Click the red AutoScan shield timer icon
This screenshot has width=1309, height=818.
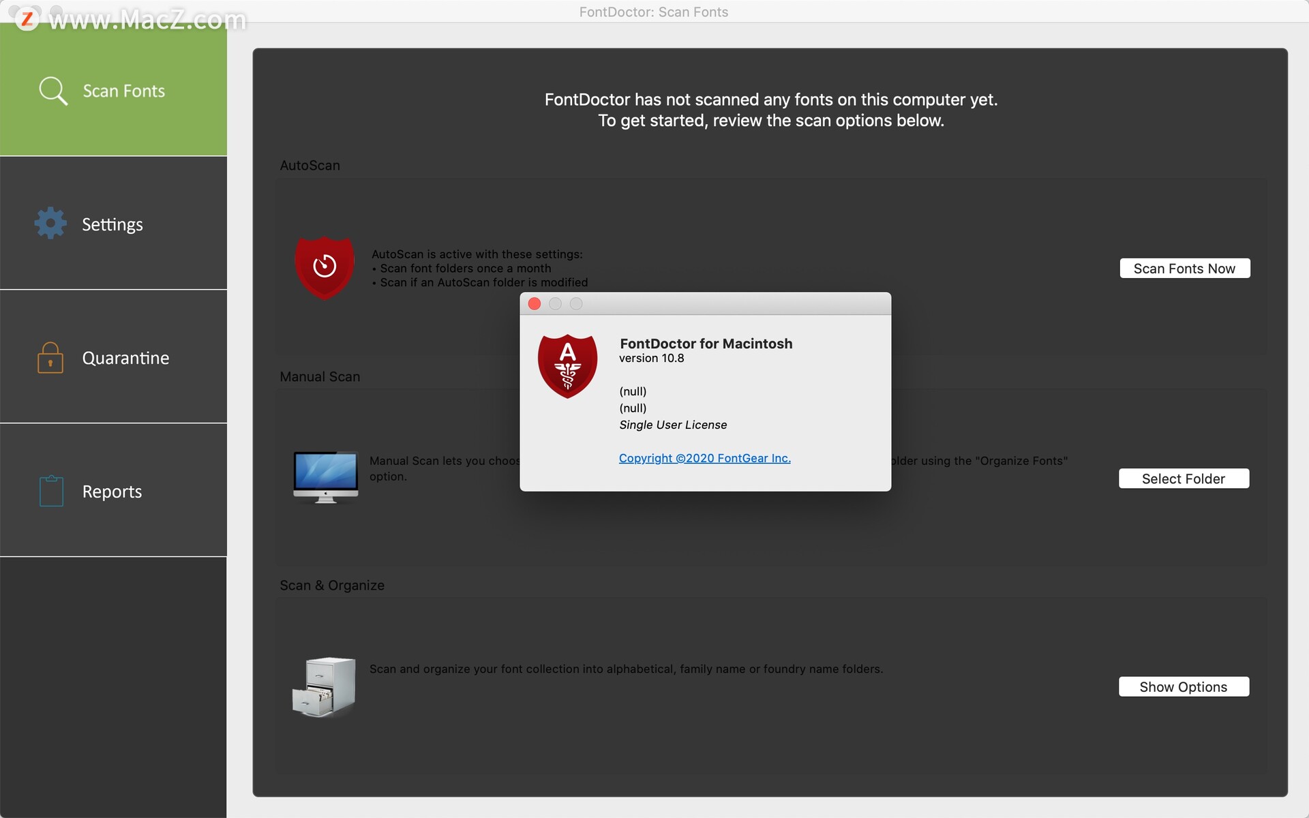click(x=325, y=268)
